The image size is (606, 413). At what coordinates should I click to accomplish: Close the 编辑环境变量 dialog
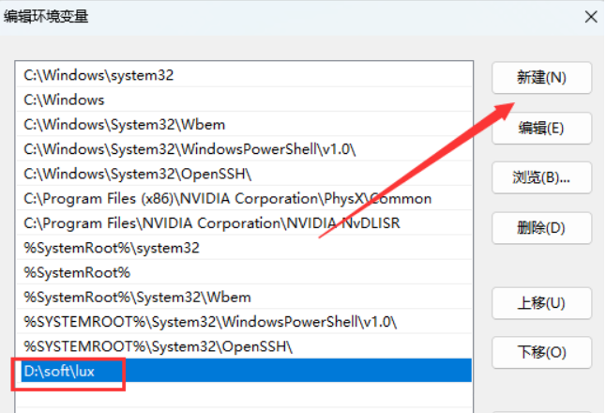click(590, 16)
